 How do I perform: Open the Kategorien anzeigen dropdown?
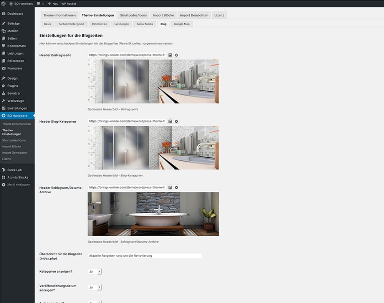(94, 272)
